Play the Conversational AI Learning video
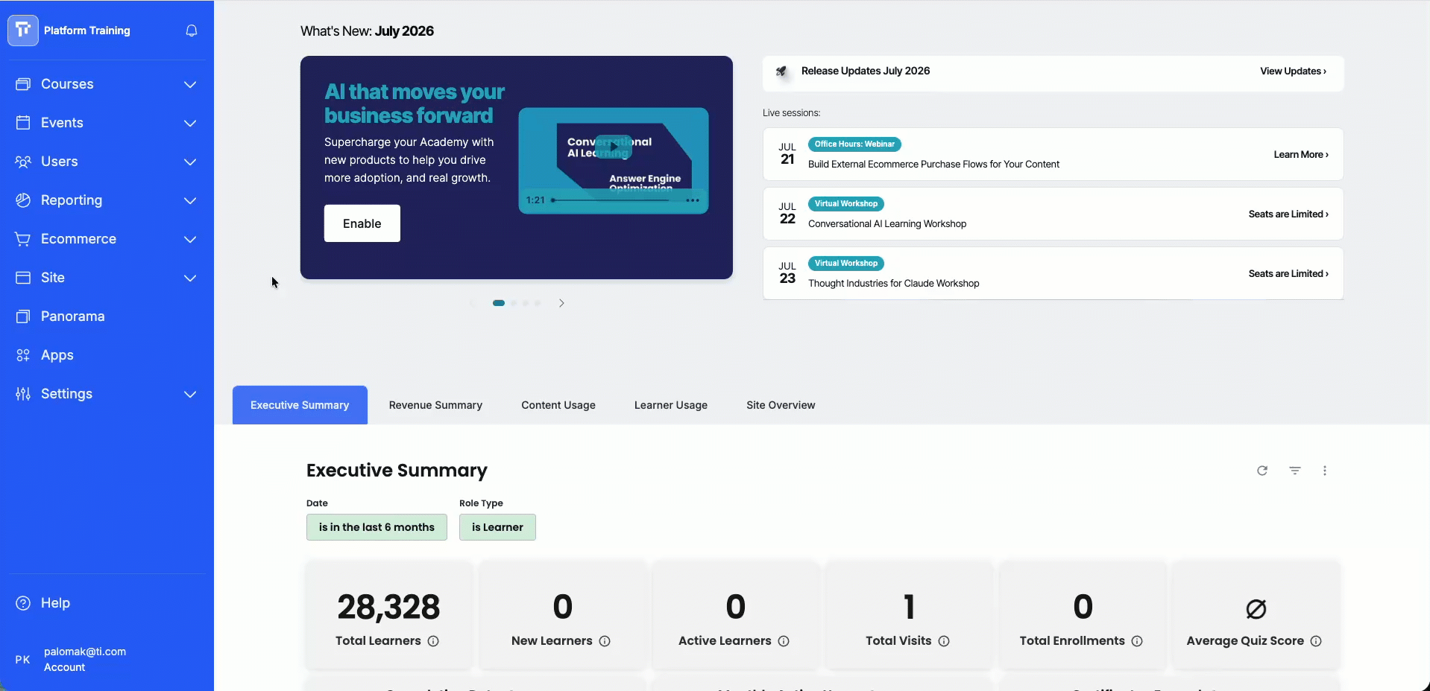The height and width of the screenshot is (691, 1430). tap(614, 147)
